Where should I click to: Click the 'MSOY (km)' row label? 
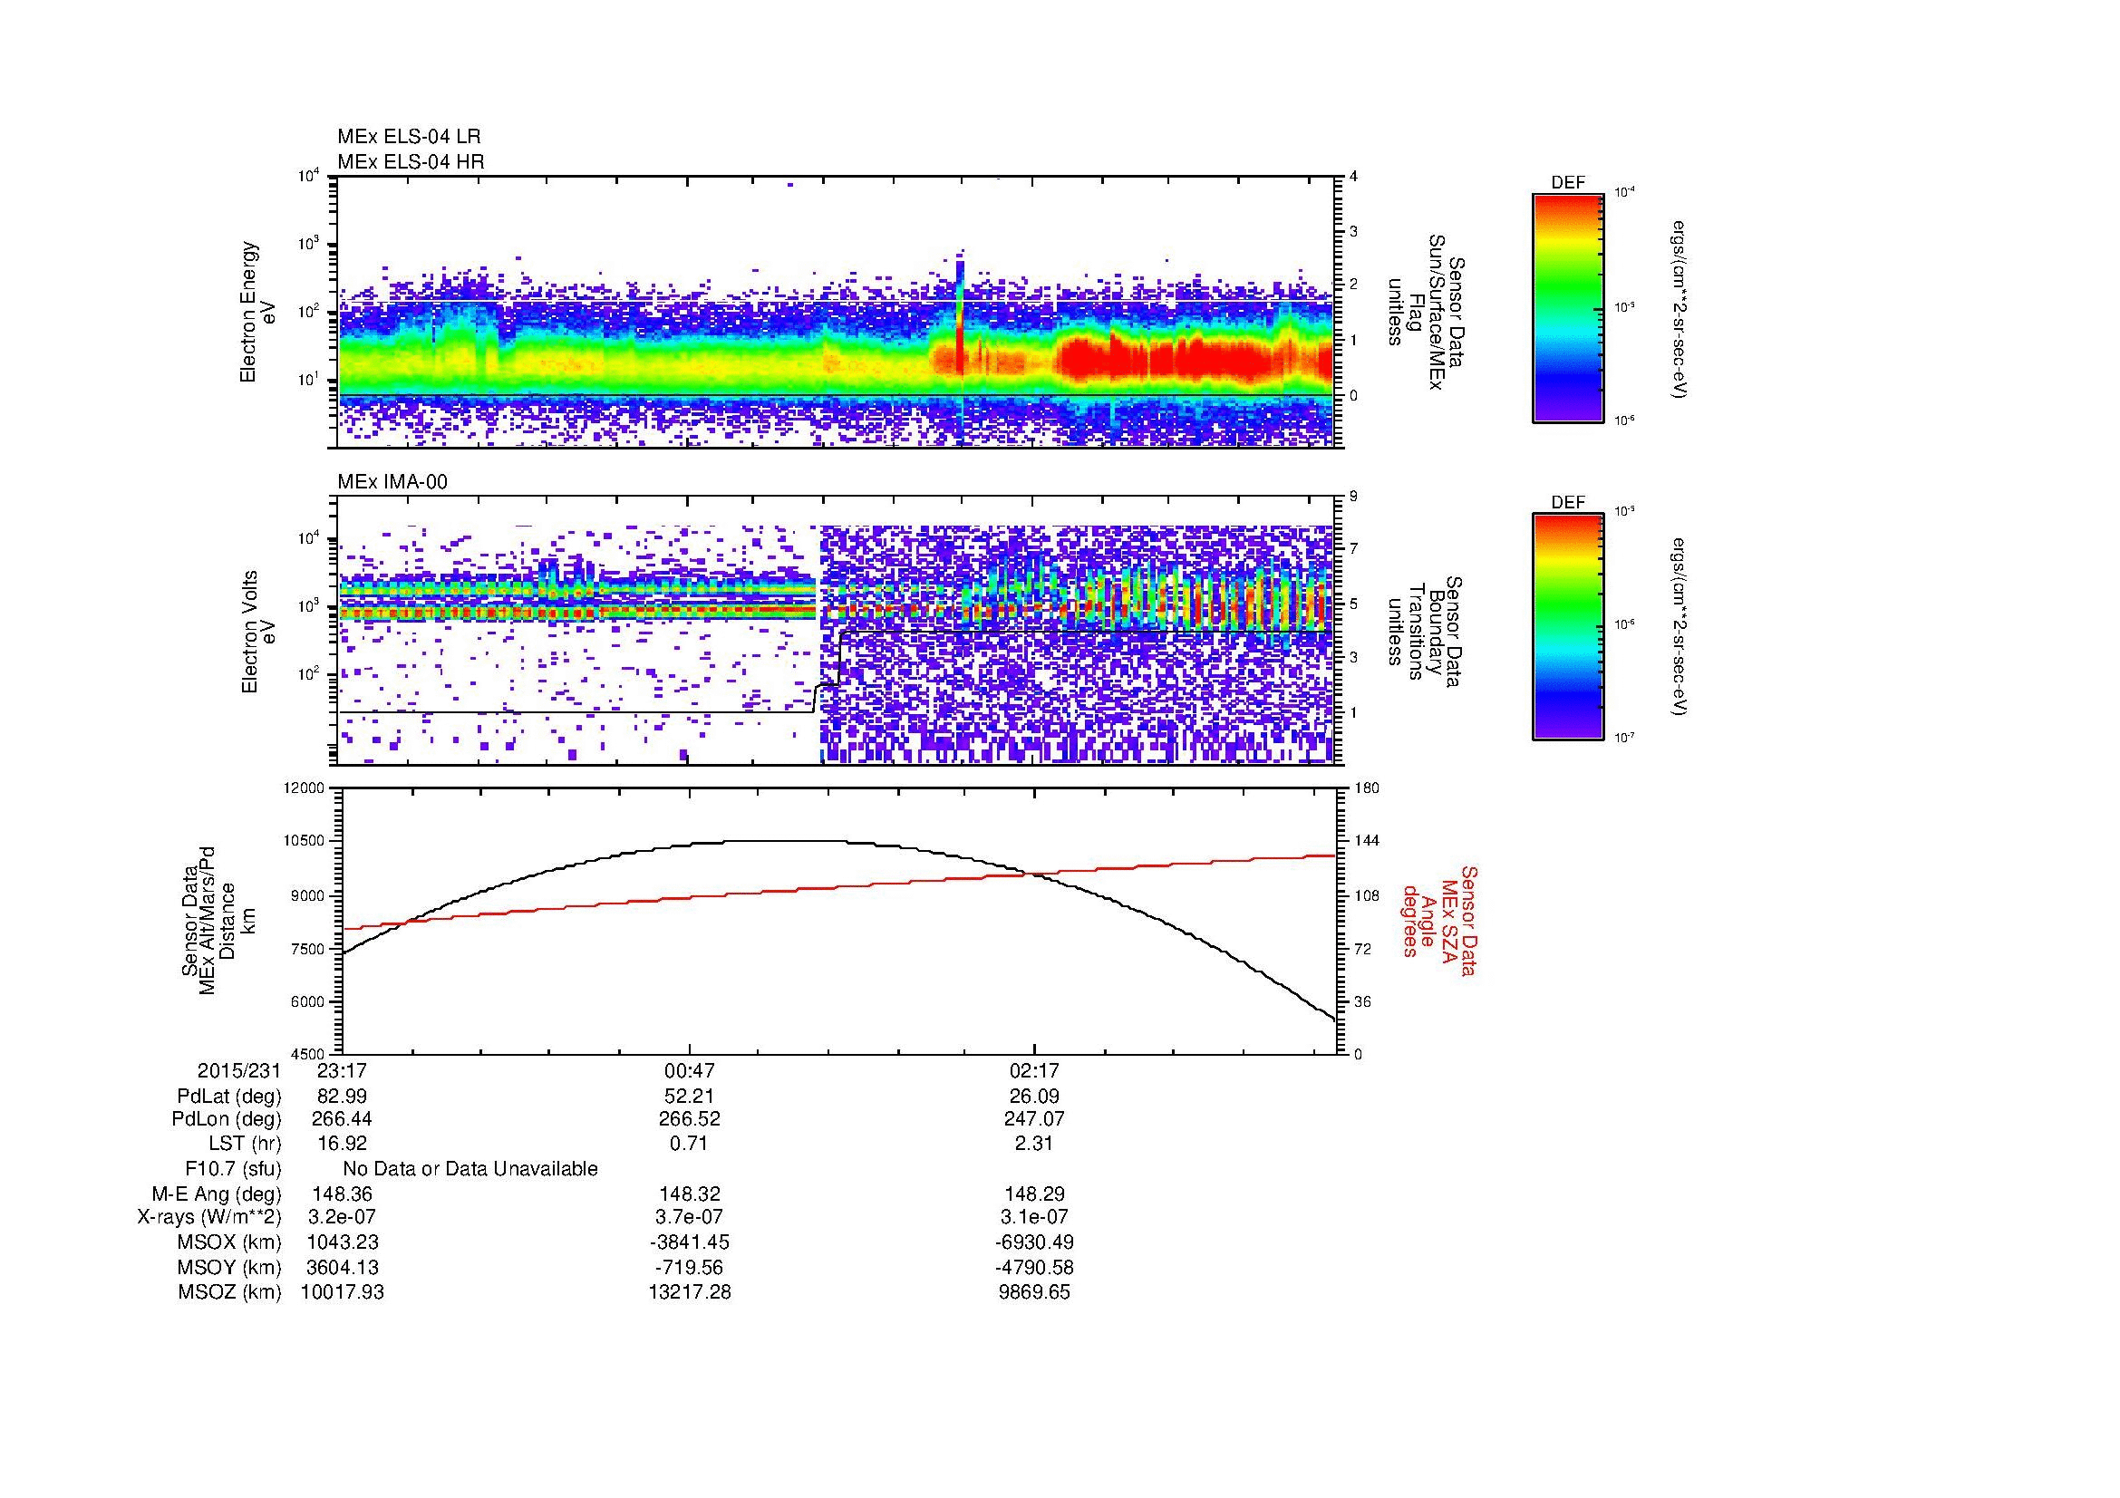(x=229, y=1268)
